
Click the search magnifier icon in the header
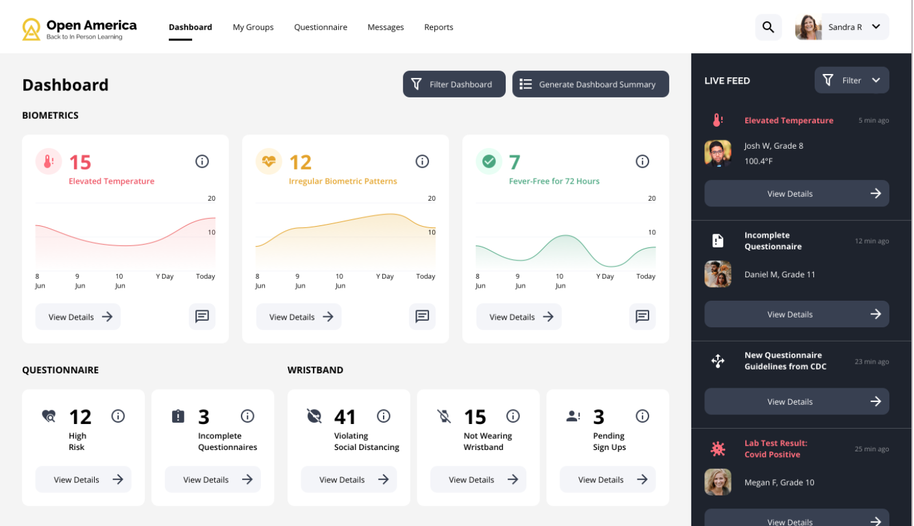tap(769, 27)
